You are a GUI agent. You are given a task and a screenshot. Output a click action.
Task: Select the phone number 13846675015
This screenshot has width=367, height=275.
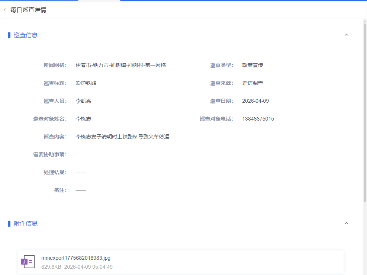(258, 119)
